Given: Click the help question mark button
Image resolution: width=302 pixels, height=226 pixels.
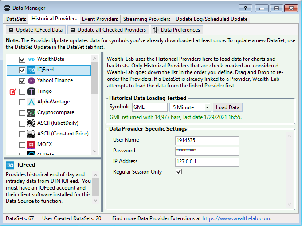Looking at the screenshot, I should pyautogui.click(x=245, y=8).
